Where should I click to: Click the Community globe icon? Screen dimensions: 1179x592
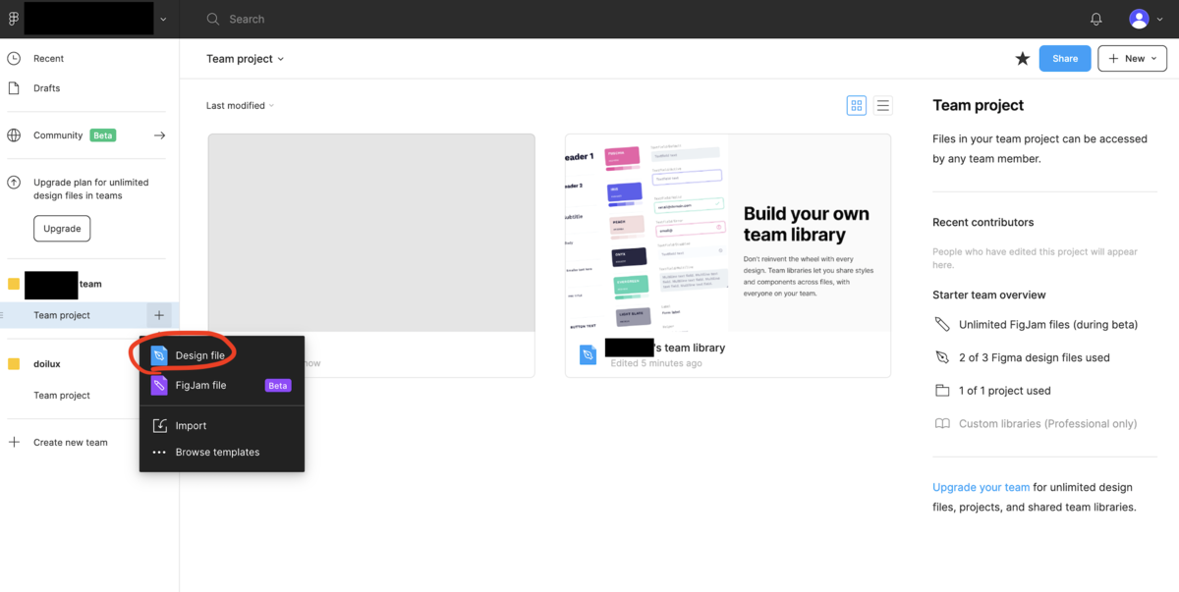[14, 135]
